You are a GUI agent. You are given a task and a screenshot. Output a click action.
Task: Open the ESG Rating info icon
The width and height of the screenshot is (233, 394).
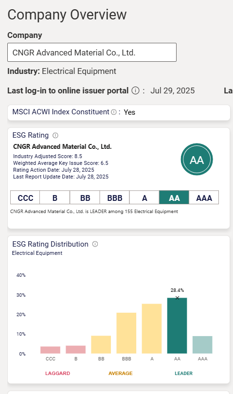coord(55,135)
